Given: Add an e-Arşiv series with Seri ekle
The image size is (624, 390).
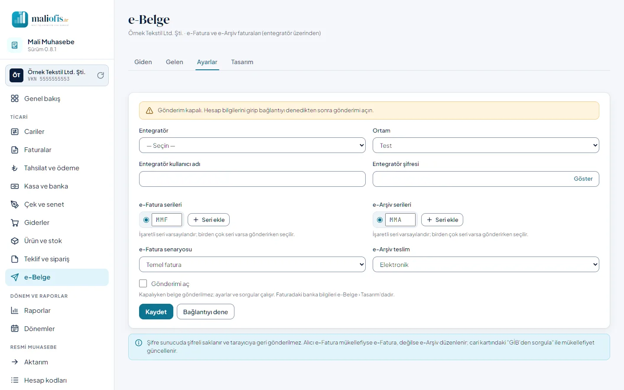Looking at the screenshot, I should point(442,220).
